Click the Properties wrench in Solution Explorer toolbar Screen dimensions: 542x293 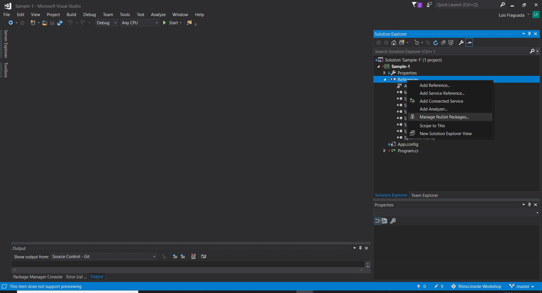coord(461,43)
